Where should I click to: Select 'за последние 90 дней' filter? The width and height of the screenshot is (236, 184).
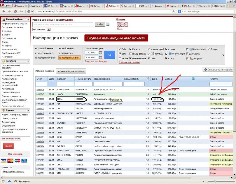(45, 58)
